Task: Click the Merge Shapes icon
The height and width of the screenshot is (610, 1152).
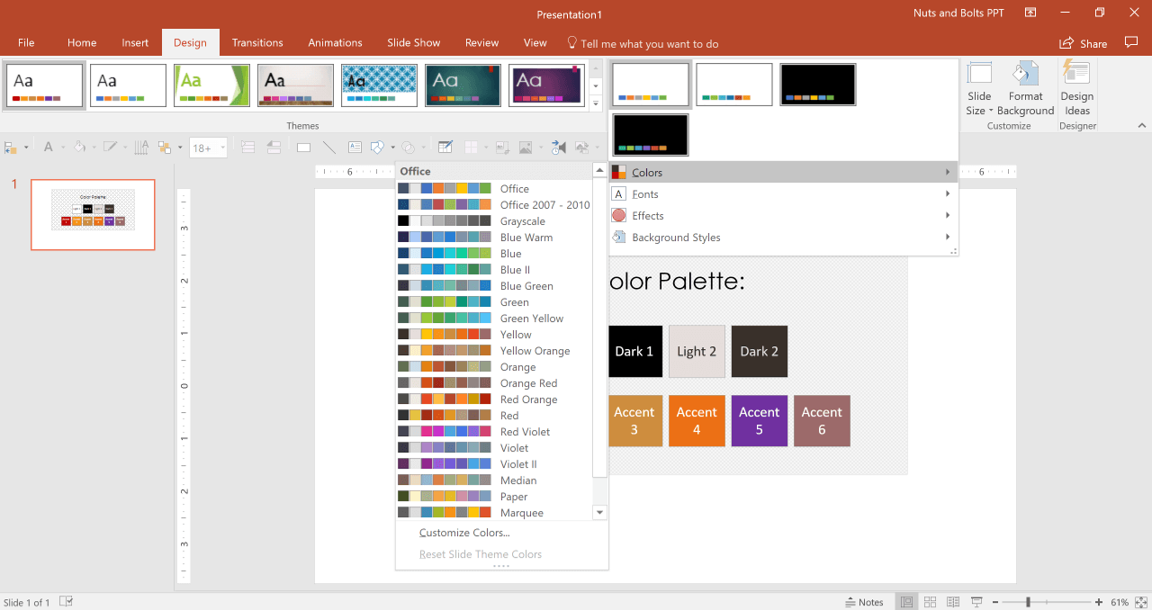Action: 409,148
